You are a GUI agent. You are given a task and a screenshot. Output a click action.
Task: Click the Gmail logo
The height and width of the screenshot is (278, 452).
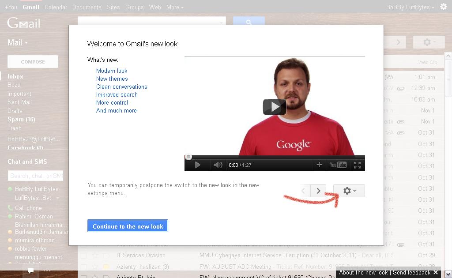24,23
